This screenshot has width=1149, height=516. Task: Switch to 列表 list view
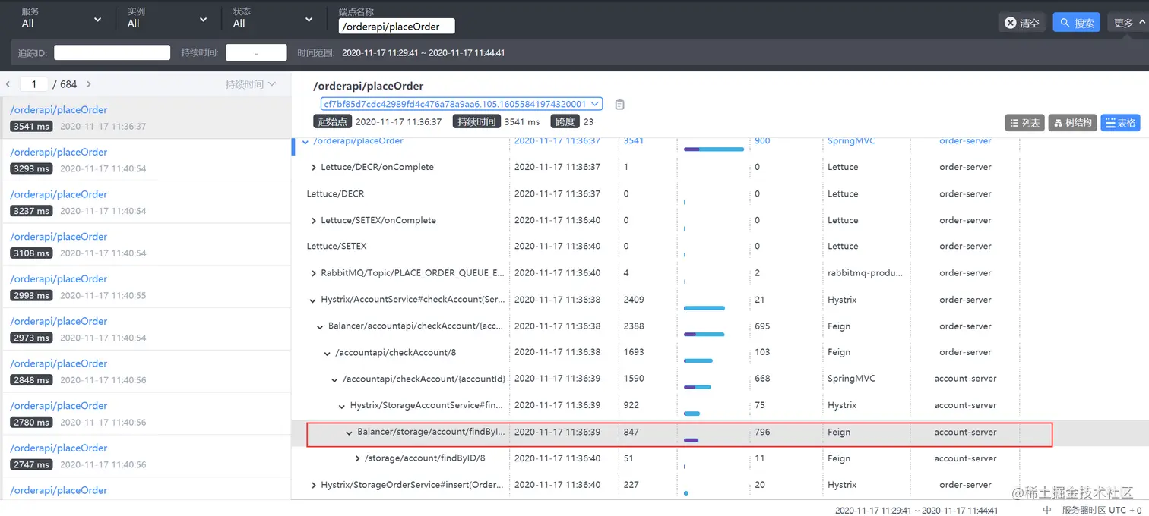coord(1024,123)
